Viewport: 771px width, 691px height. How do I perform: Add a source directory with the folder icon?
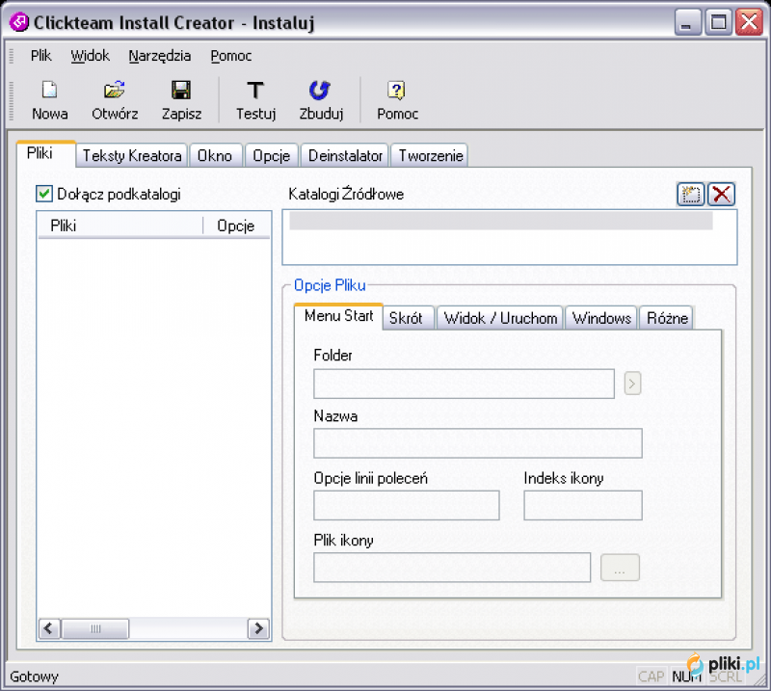(x=691, y=194)
